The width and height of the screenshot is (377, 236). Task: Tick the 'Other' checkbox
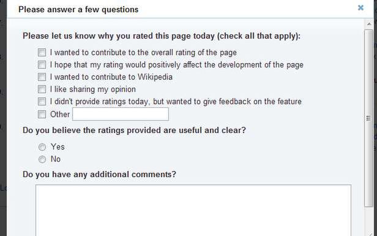click(42, 114)
